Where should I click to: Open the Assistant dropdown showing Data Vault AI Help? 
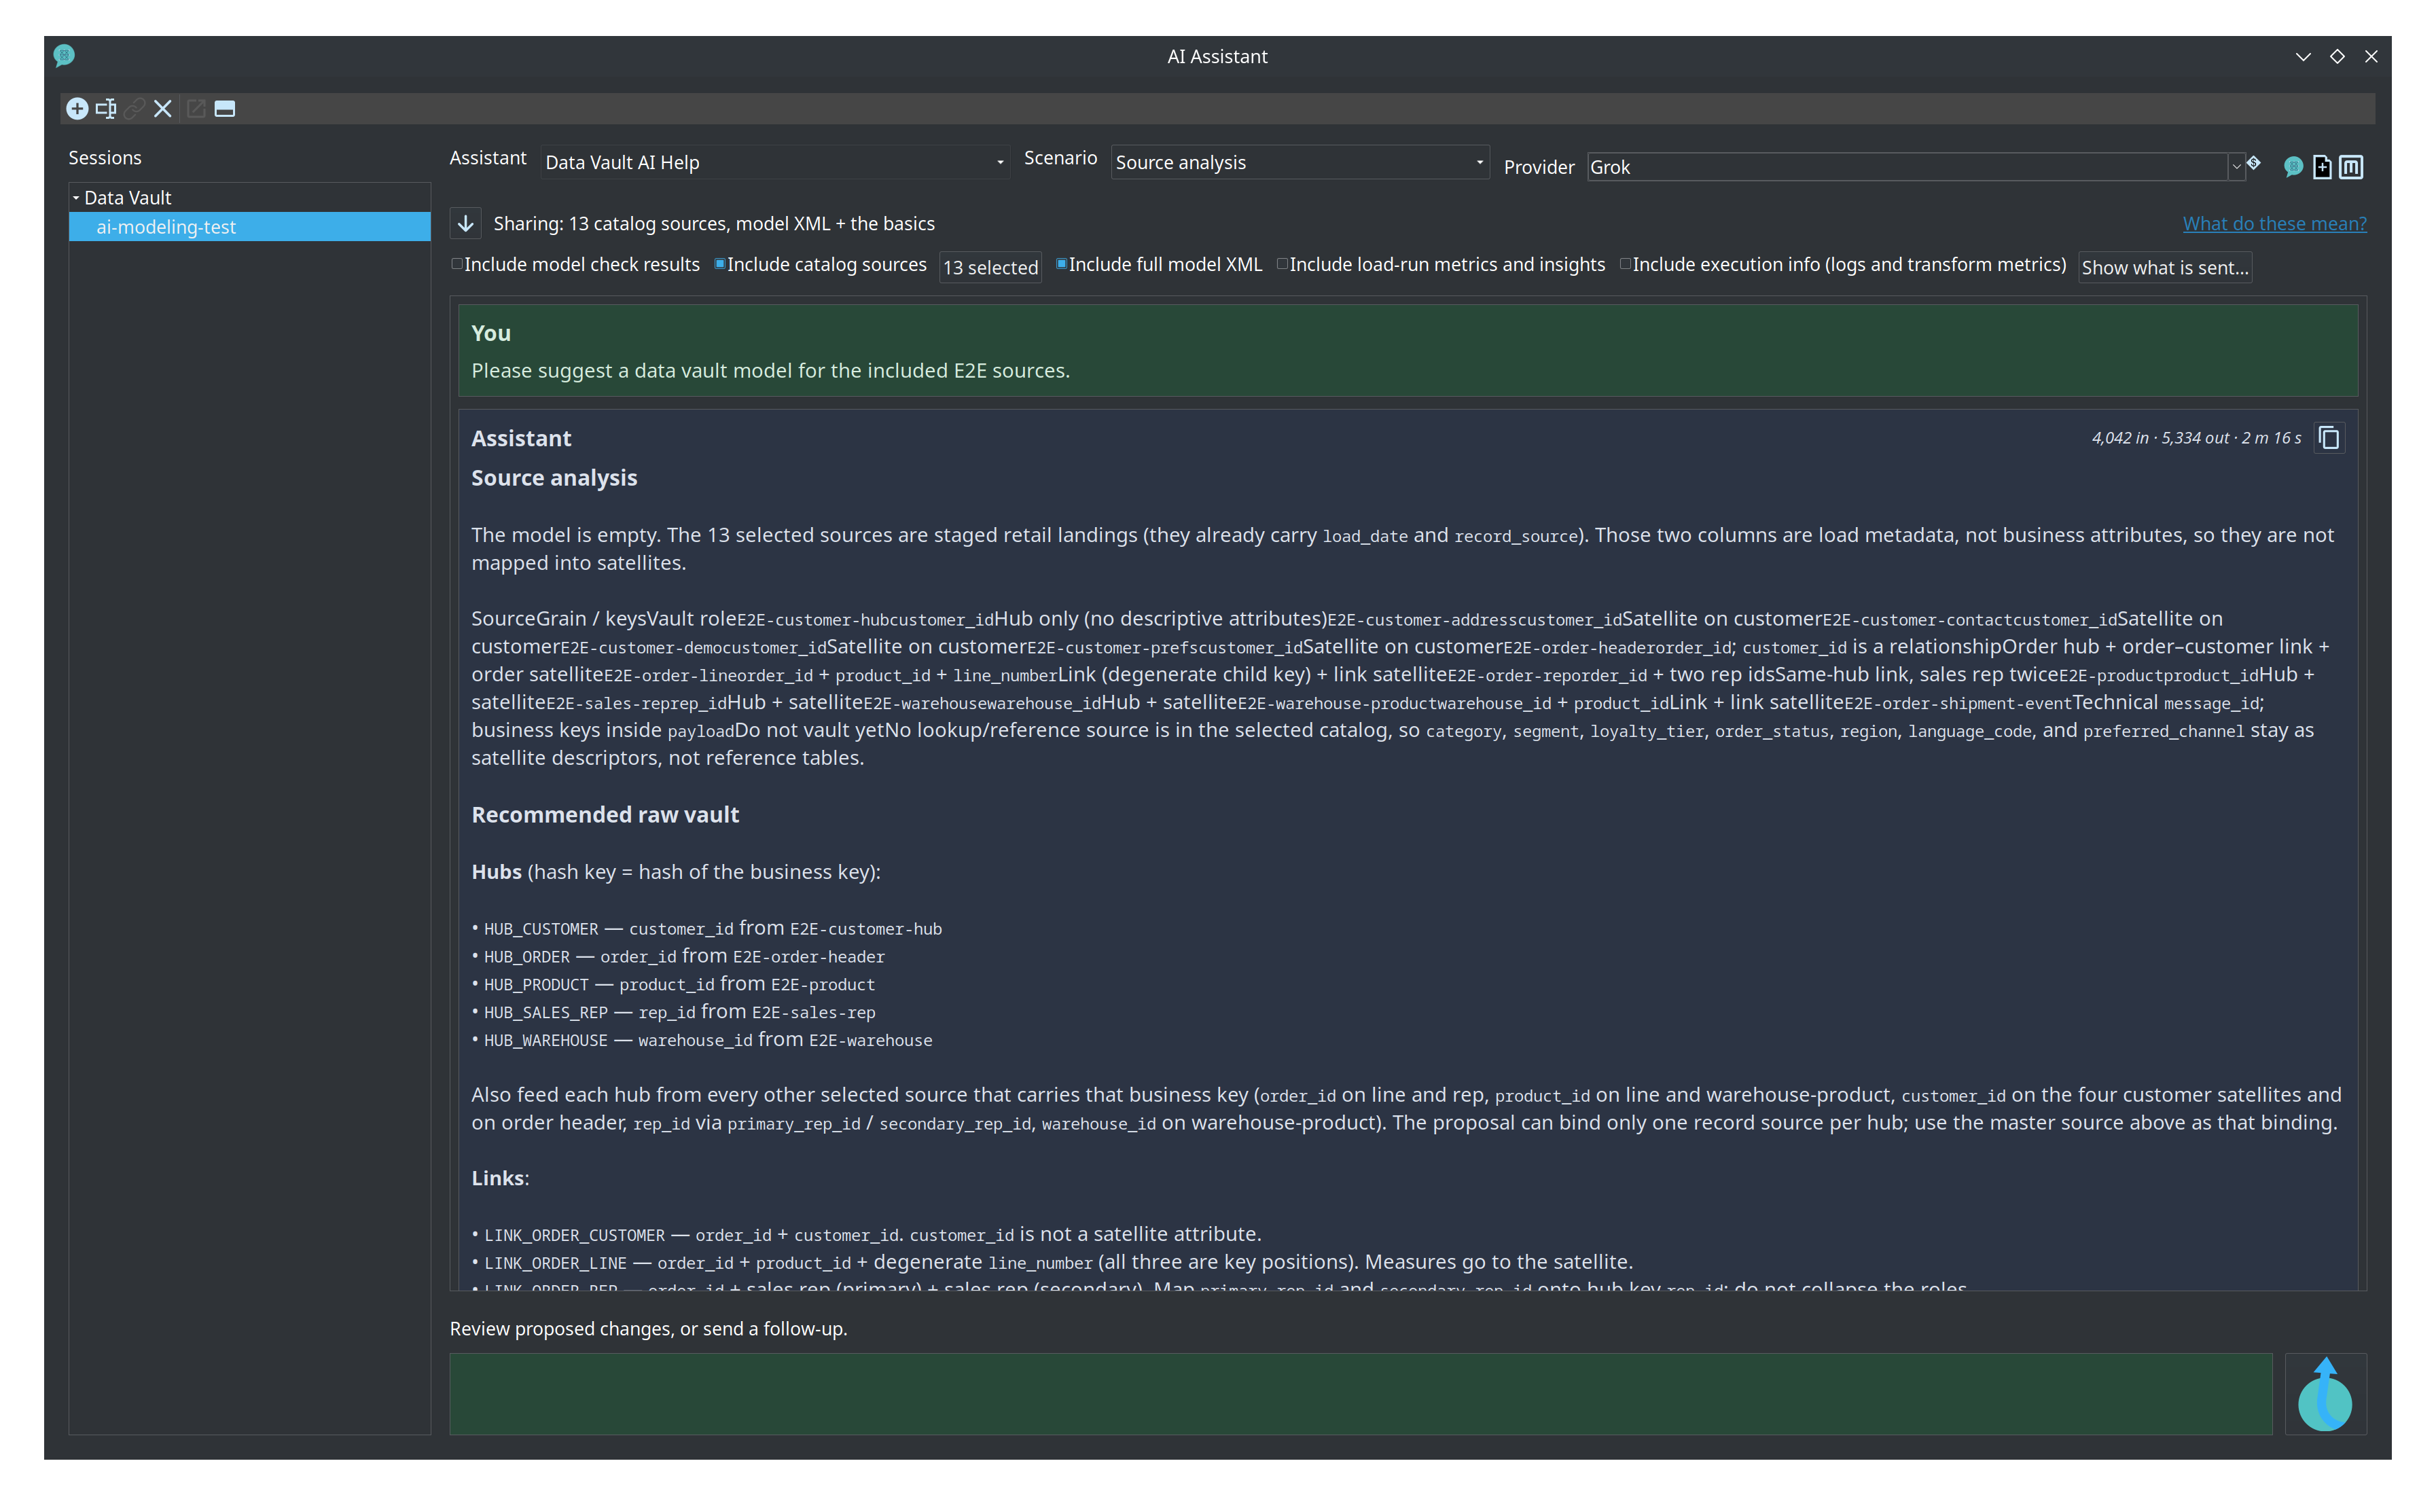point(774,163)
